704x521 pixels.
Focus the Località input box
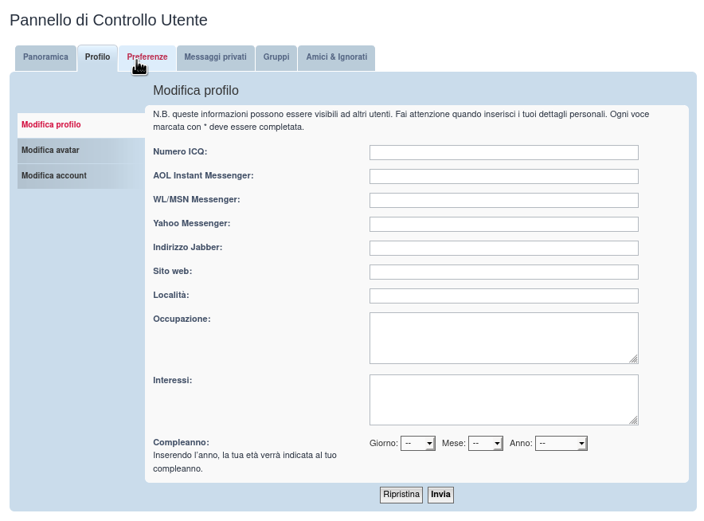503,296
